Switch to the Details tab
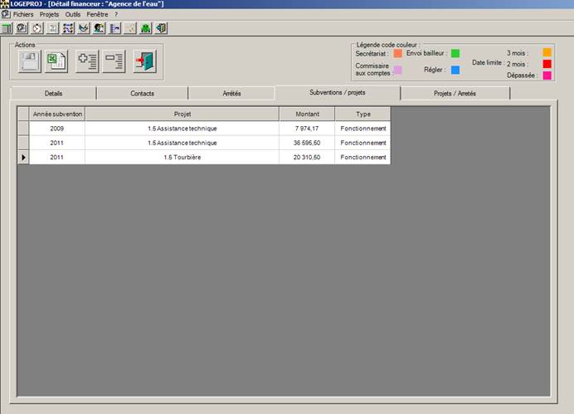 [53, 94]
